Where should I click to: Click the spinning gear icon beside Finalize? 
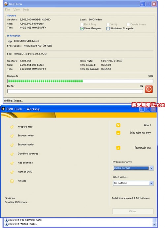point(12,181)
